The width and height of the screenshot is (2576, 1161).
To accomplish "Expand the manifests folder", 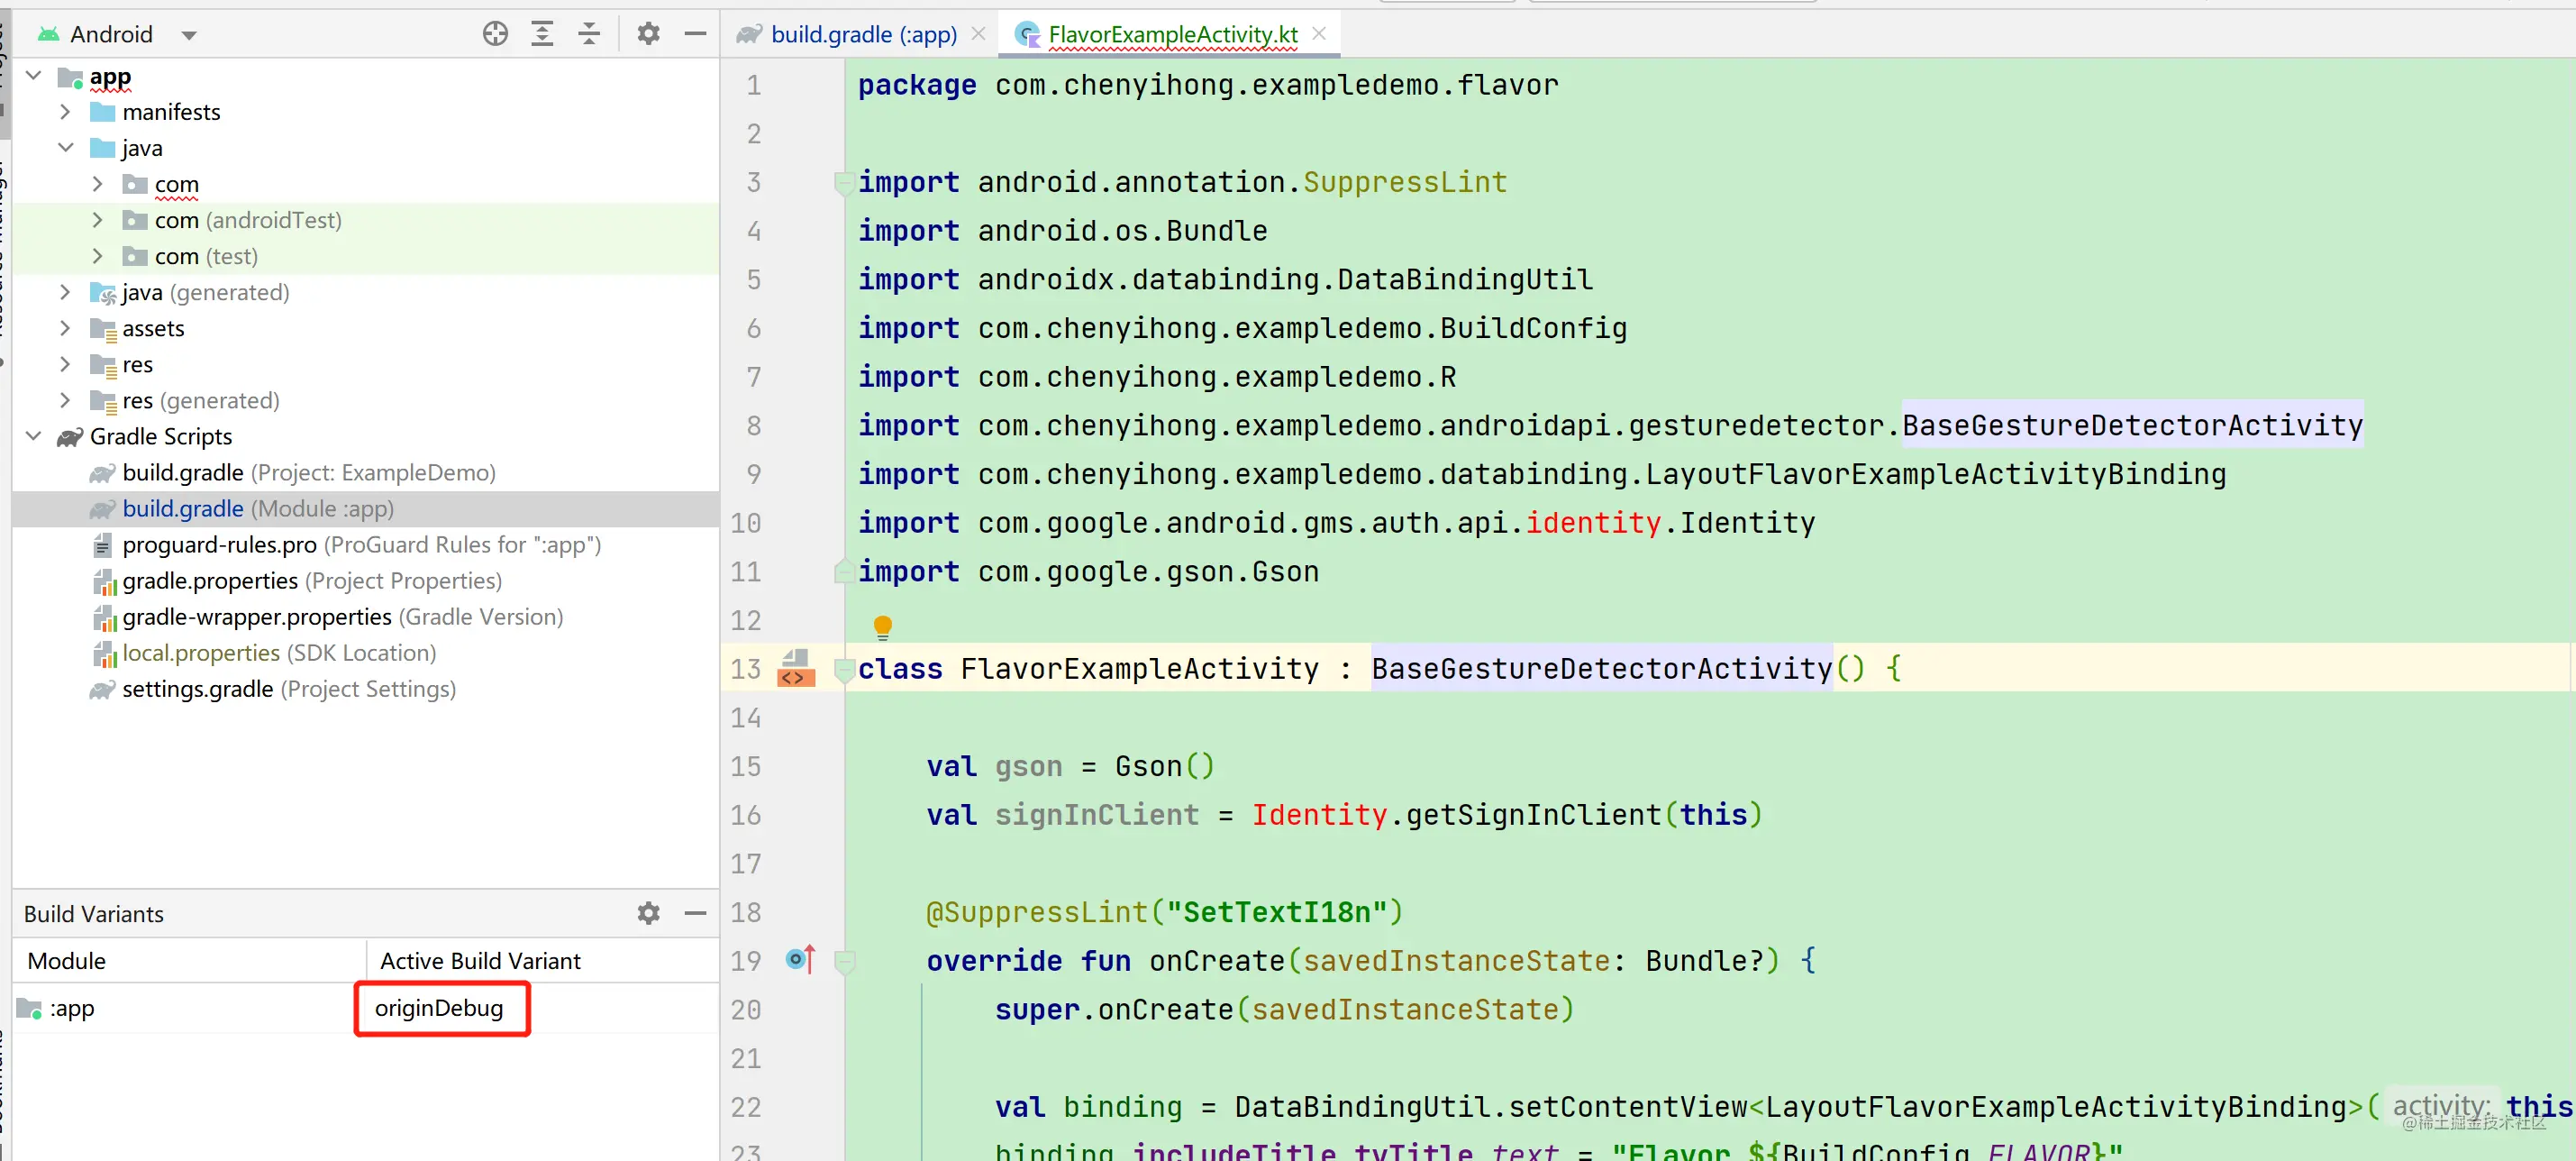I will coord(66,112).
